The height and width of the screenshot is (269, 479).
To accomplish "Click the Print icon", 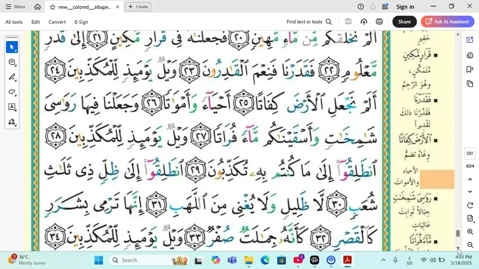I will [x=379, y=22].
